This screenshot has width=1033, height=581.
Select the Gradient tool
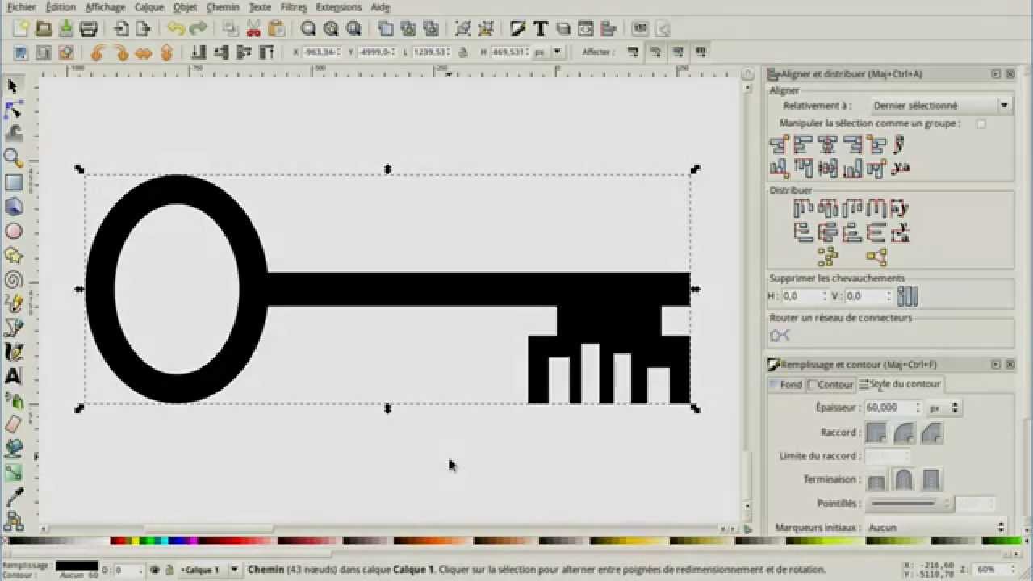13,472
